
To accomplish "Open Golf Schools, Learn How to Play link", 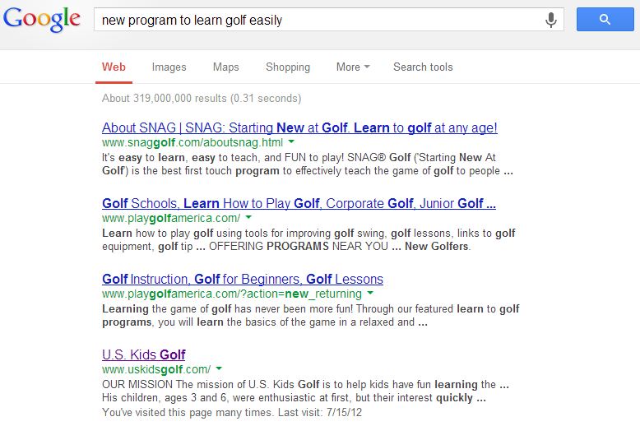I will pyautogui.click(x=299, y=203).
